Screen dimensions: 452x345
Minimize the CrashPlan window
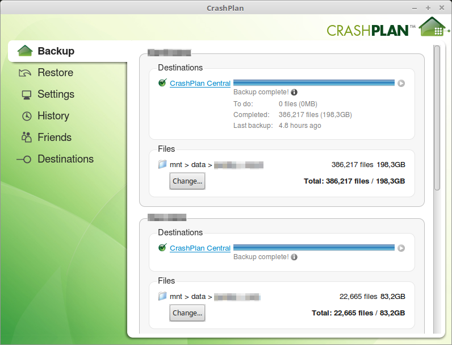click(x=415, y=8)
